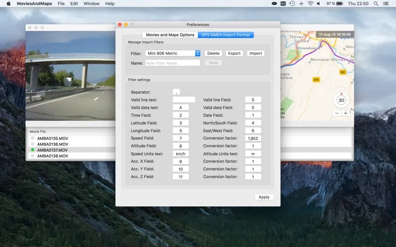
Task: Open the Spotlight search icon
Action: click(x=376, y=3)
